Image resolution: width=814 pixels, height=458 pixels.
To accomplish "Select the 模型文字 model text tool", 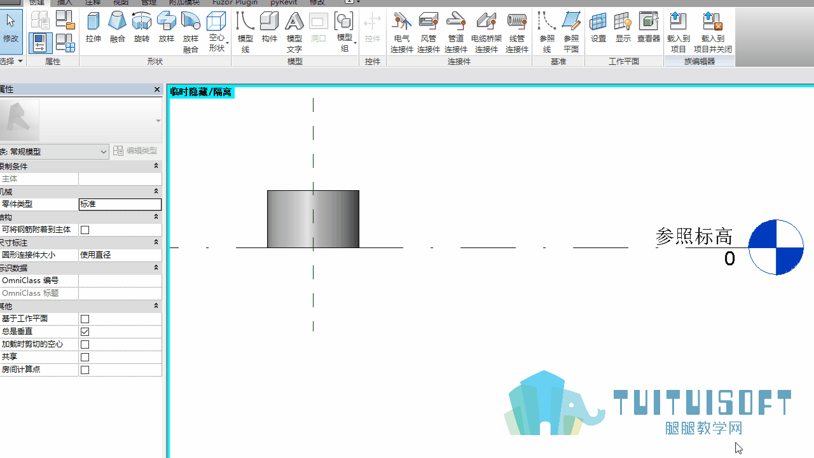I will 294,32.
